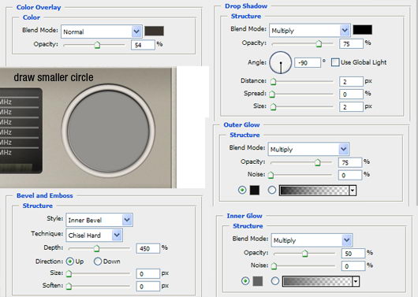Open Inner Glow Blend Mode dropdown
Viewport: 418px width, 297px height.
(312, 240)
